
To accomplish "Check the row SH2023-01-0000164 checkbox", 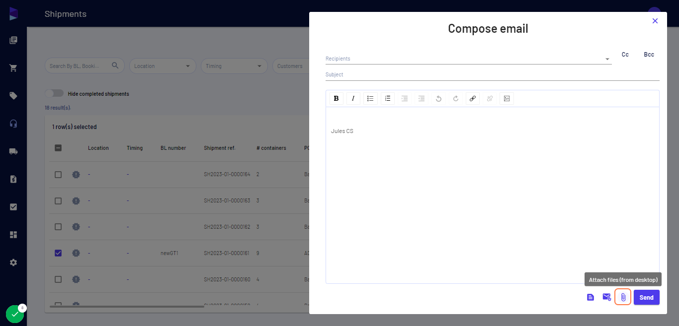I will 58,175.
